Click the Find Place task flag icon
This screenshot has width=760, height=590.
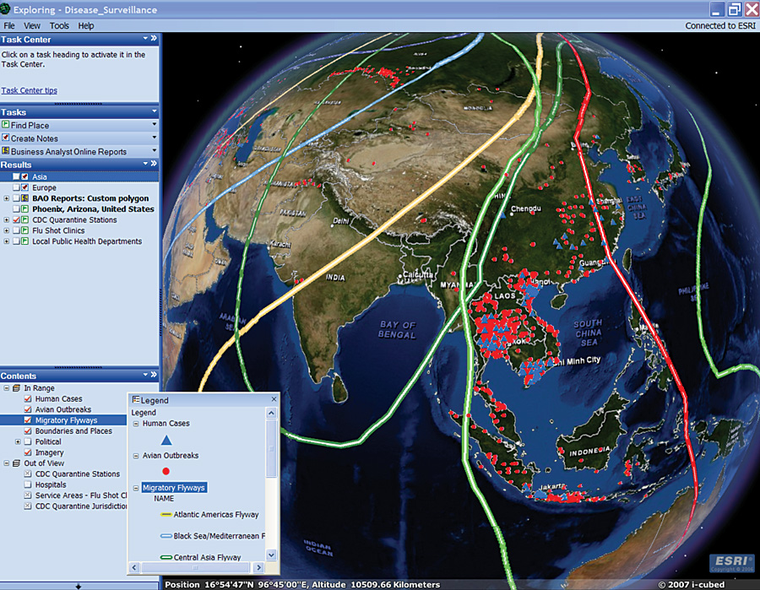click(x=5, y=125)
